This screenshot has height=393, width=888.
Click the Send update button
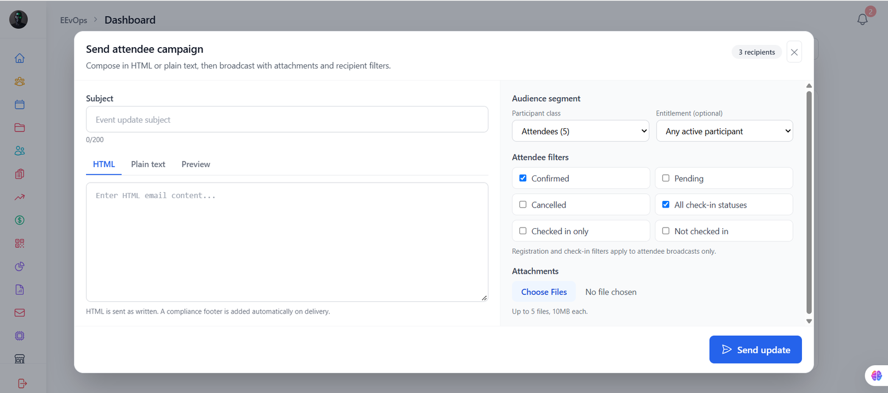(755, 350)
